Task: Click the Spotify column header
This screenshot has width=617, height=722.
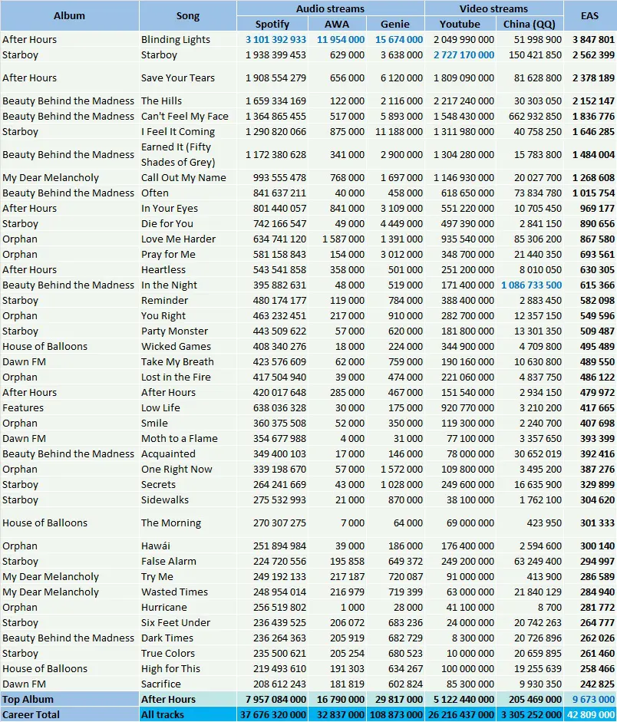Action: [x=272, y=24]
